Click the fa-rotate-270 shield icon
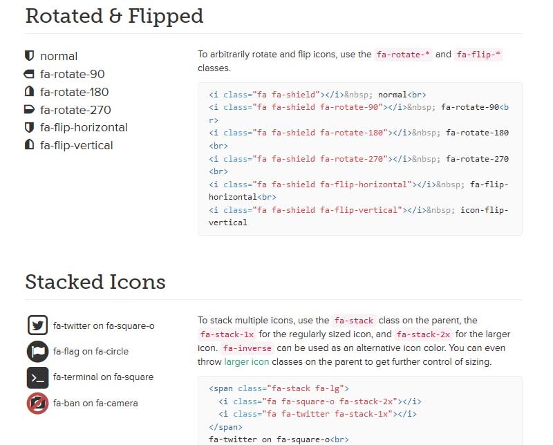Screen dimensions: 553x445 pyautogui.click(x=29, y=110)
